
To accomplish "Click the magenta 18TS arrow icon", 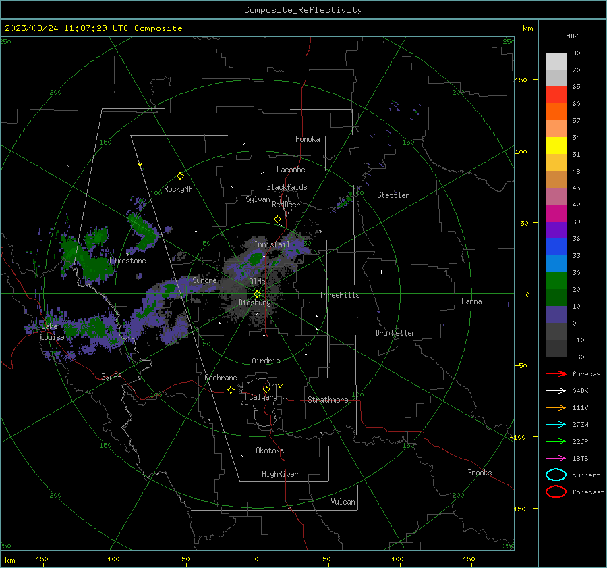I will click(x=556, y=459).
